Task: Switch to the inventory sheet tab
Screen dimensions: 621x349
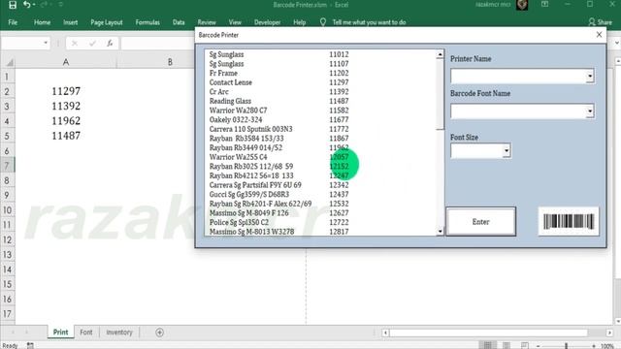Action: click(119, 333)
